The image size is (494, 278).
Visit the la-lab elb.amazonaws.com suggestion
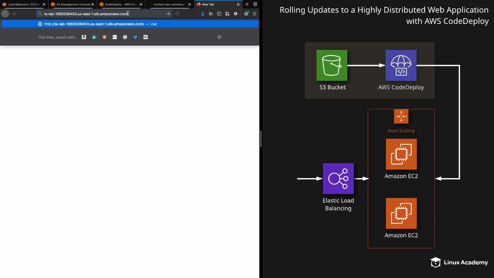pos(94,24)
